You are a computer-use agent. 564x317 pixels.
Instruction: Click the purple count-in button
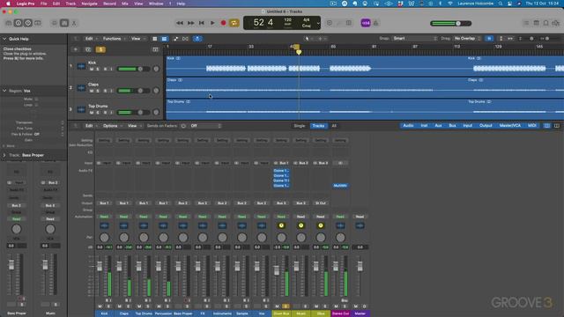tap(366, 23)
